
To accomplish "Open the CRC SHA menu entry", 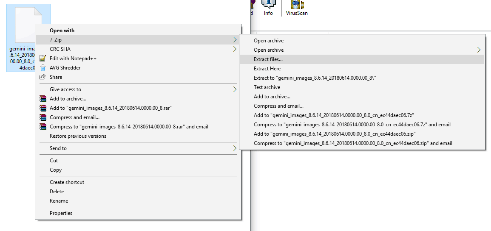I will 138,49.
